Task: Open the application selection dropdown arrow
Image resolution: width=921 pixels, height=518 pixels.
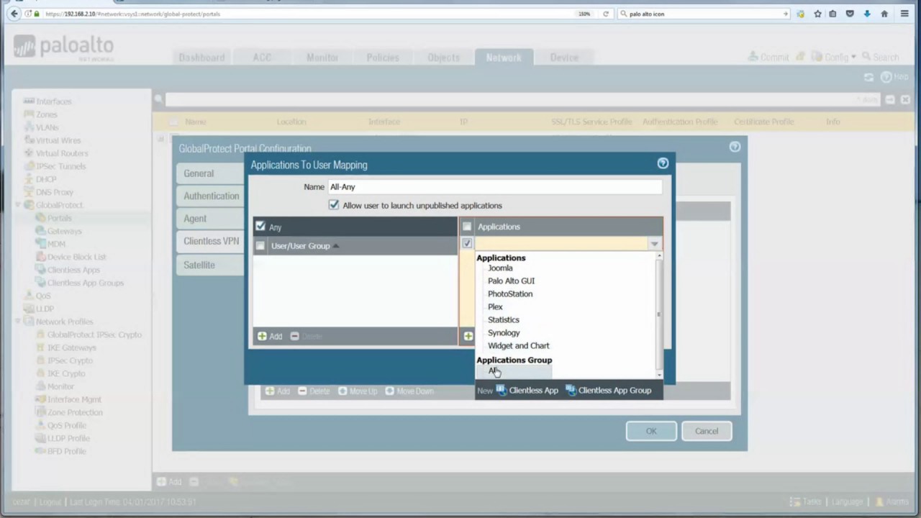Action: [x=654, y=244]
